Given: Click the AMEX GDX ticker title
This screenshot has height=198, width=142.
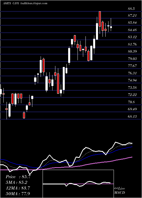Looking at the screenshot, I should pyautogui.click(x=11, y=3).
